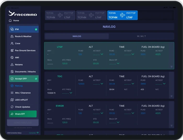Open Route & Weather menu item
Image resolution: width=183 pixels, height=140 pixels.
coord(24,36)
